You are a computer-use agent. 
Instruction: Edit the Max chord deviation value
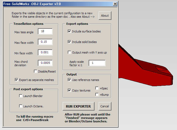[x=45, y=63]
